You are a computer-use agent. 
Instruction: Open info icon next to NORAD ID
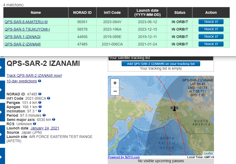point(40,94)
